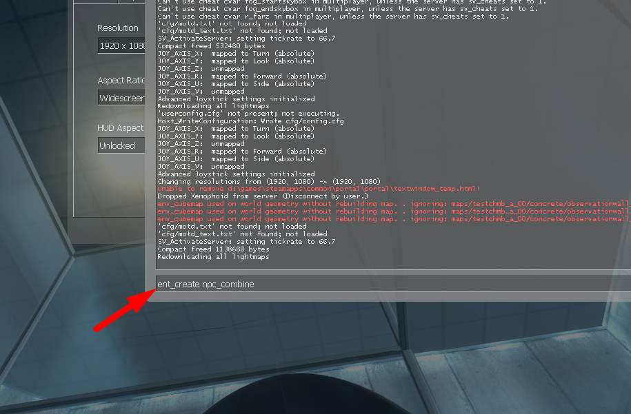Open the Resolution dropdown showing 1920 x 1080

coord(121,46)
